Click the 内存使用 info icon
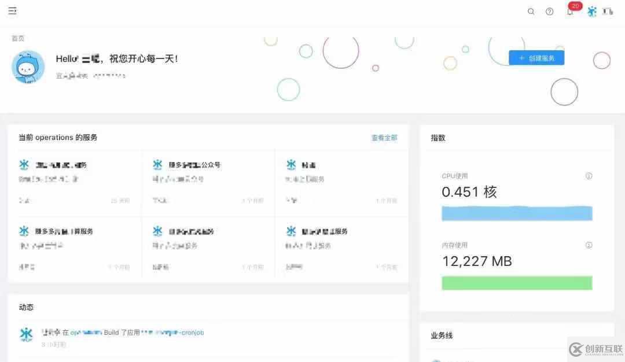Screen dimensions: 625x362 click(589, 245)
